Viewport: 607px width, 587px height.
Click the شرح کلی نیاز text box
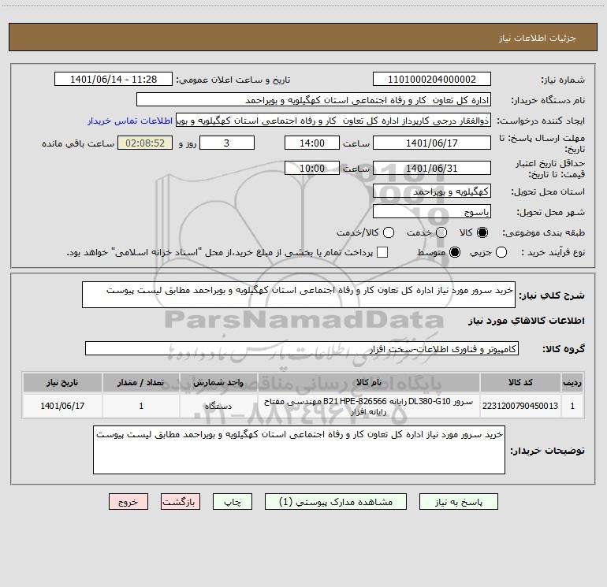click(299, 295)
